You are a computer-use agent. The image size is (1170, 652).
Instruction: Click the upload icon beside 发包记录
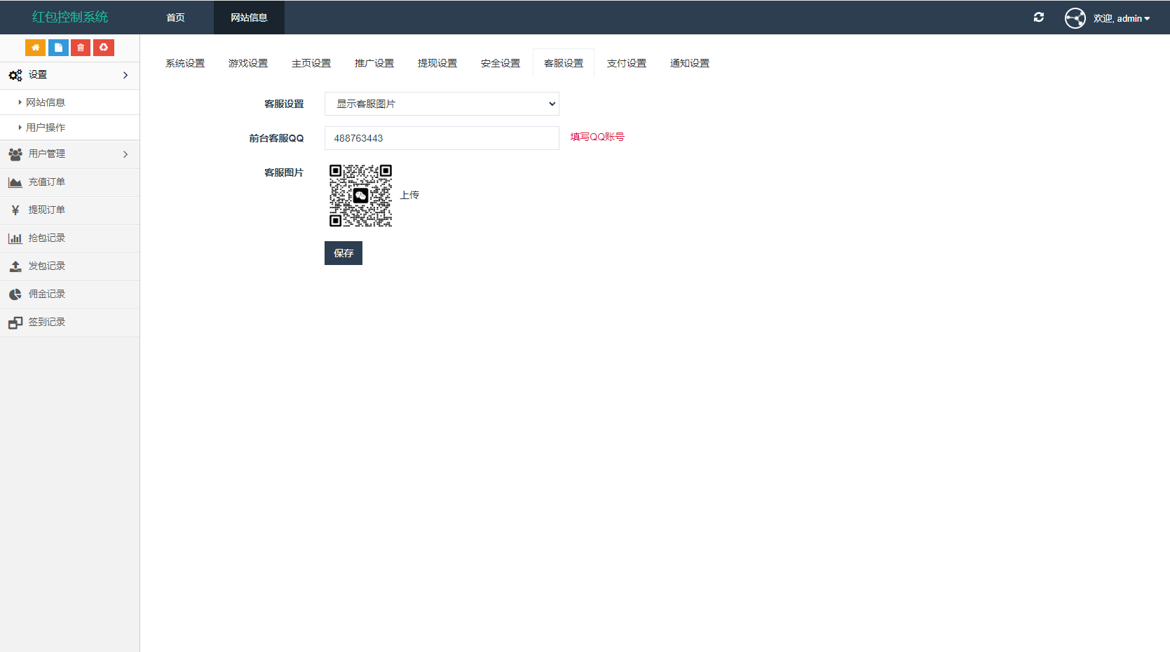point(15,266)
